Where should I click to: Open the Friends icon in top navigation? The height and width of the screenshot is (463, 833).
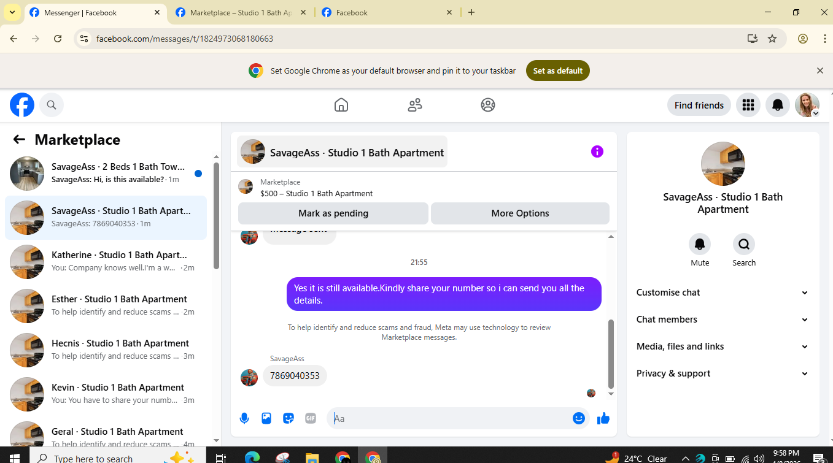tap(415, 105)
